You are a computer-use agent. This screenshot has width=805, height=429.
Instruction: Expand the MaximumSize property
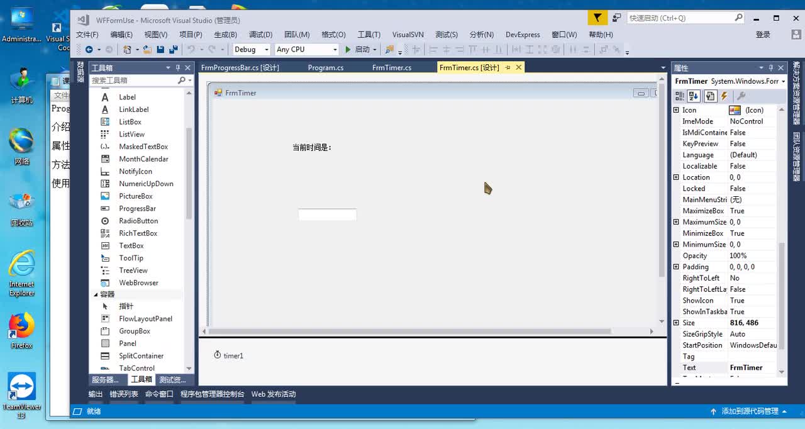(x=676, y=222)
